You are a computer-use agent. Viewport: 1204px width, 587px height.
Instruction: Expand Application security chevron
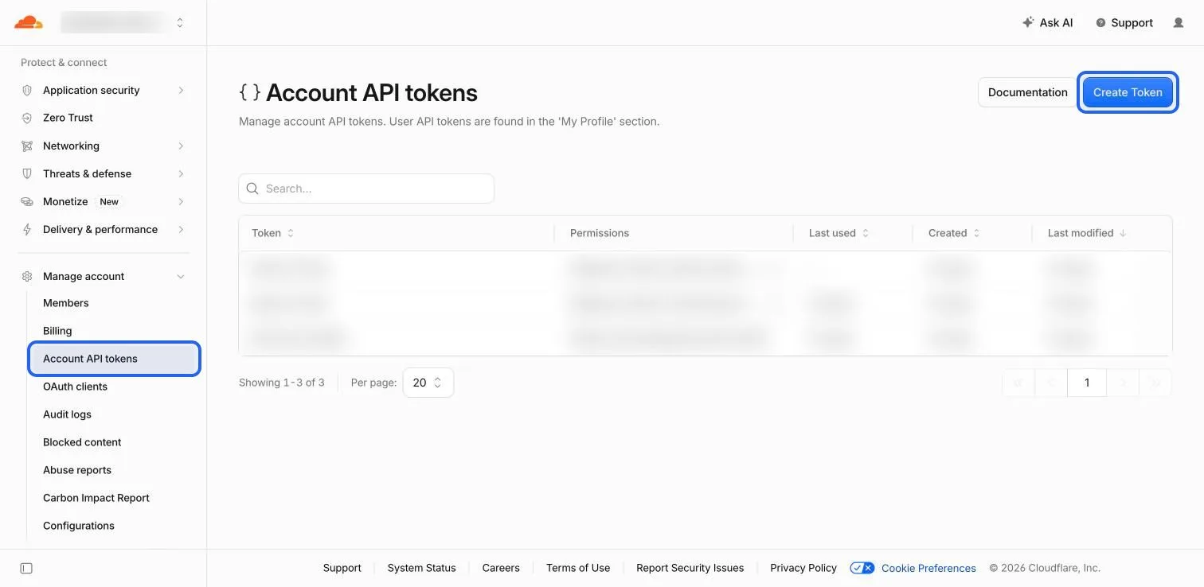click(x=181, y=91)
